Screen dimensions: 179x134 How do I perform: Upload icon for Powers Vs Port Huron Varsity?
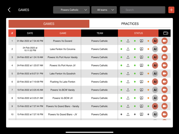pyautogui.click(x=128, y=57)
